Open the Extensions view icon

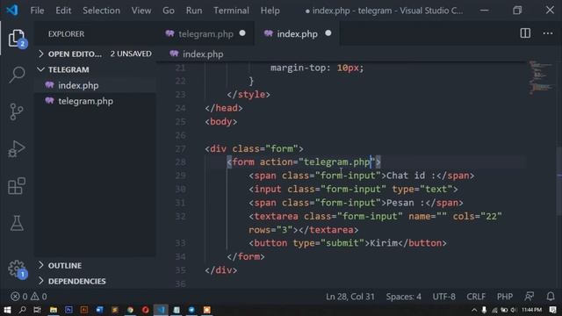pyautogui.click(x=17, y=186)
